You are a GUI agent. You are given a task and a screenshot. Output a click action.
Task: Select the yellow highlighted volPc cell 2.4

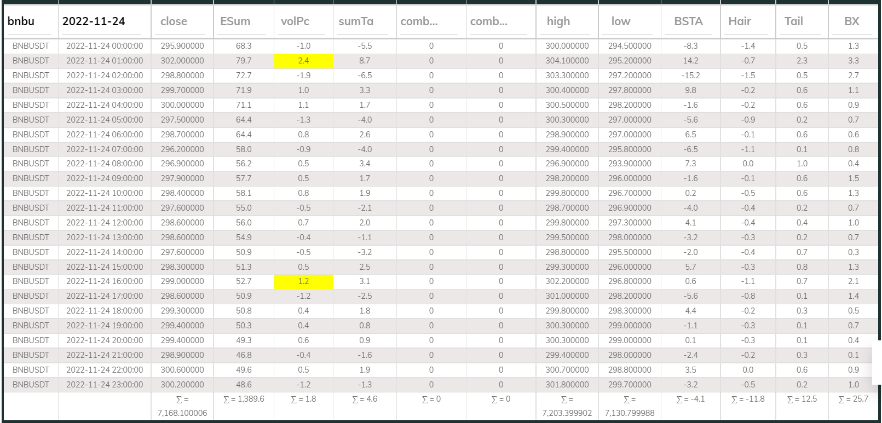pyautogui.click(x=303, y=61)
